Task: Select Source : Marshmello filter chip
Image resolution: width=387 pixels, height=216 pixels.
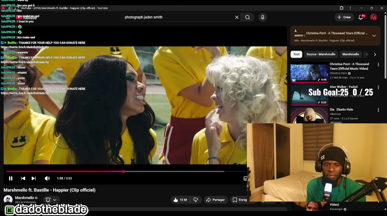Action: (x=321, y=54)
